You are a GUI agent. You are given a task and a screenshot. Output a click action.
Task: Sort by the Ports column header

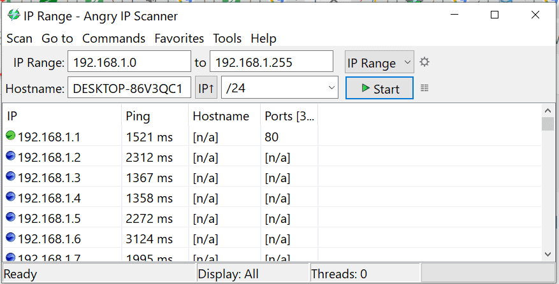[289, 116]
